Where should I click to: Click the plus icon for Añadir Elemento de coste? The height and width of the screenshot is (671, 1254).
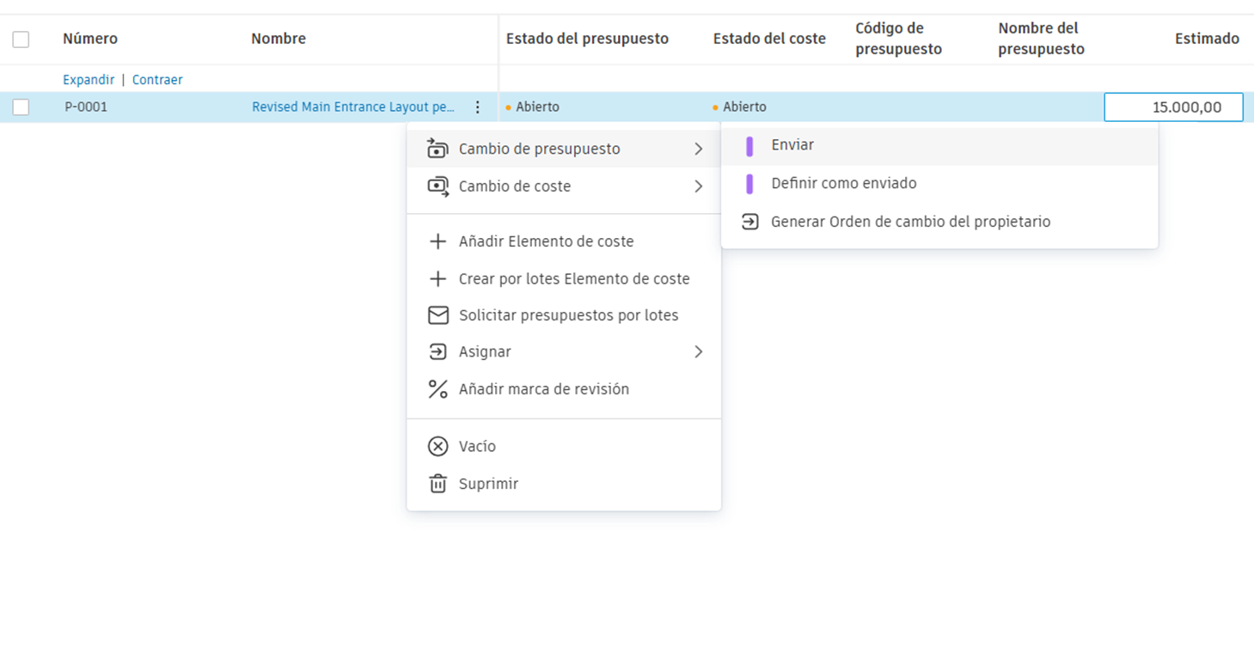(x=437, y=241)
